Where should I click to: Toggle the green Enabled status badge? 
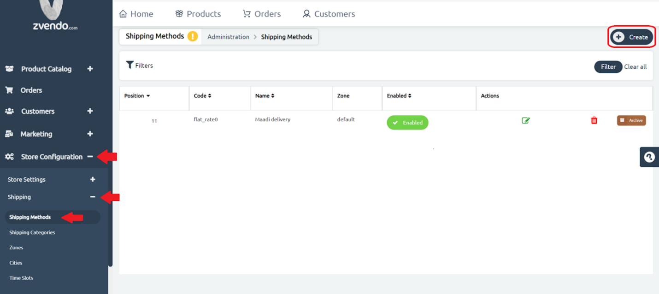(x=407, y=123)
